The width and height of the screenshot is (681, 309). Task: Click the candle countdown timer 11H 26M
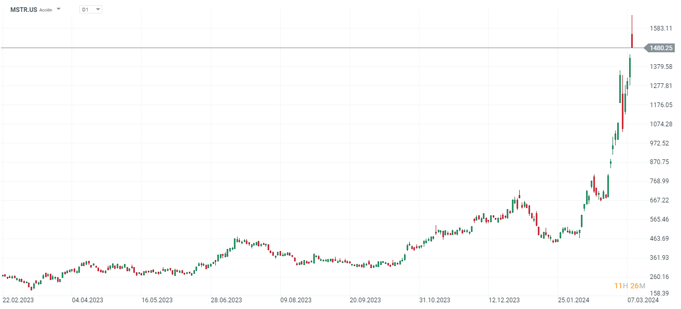pos(630,286)
